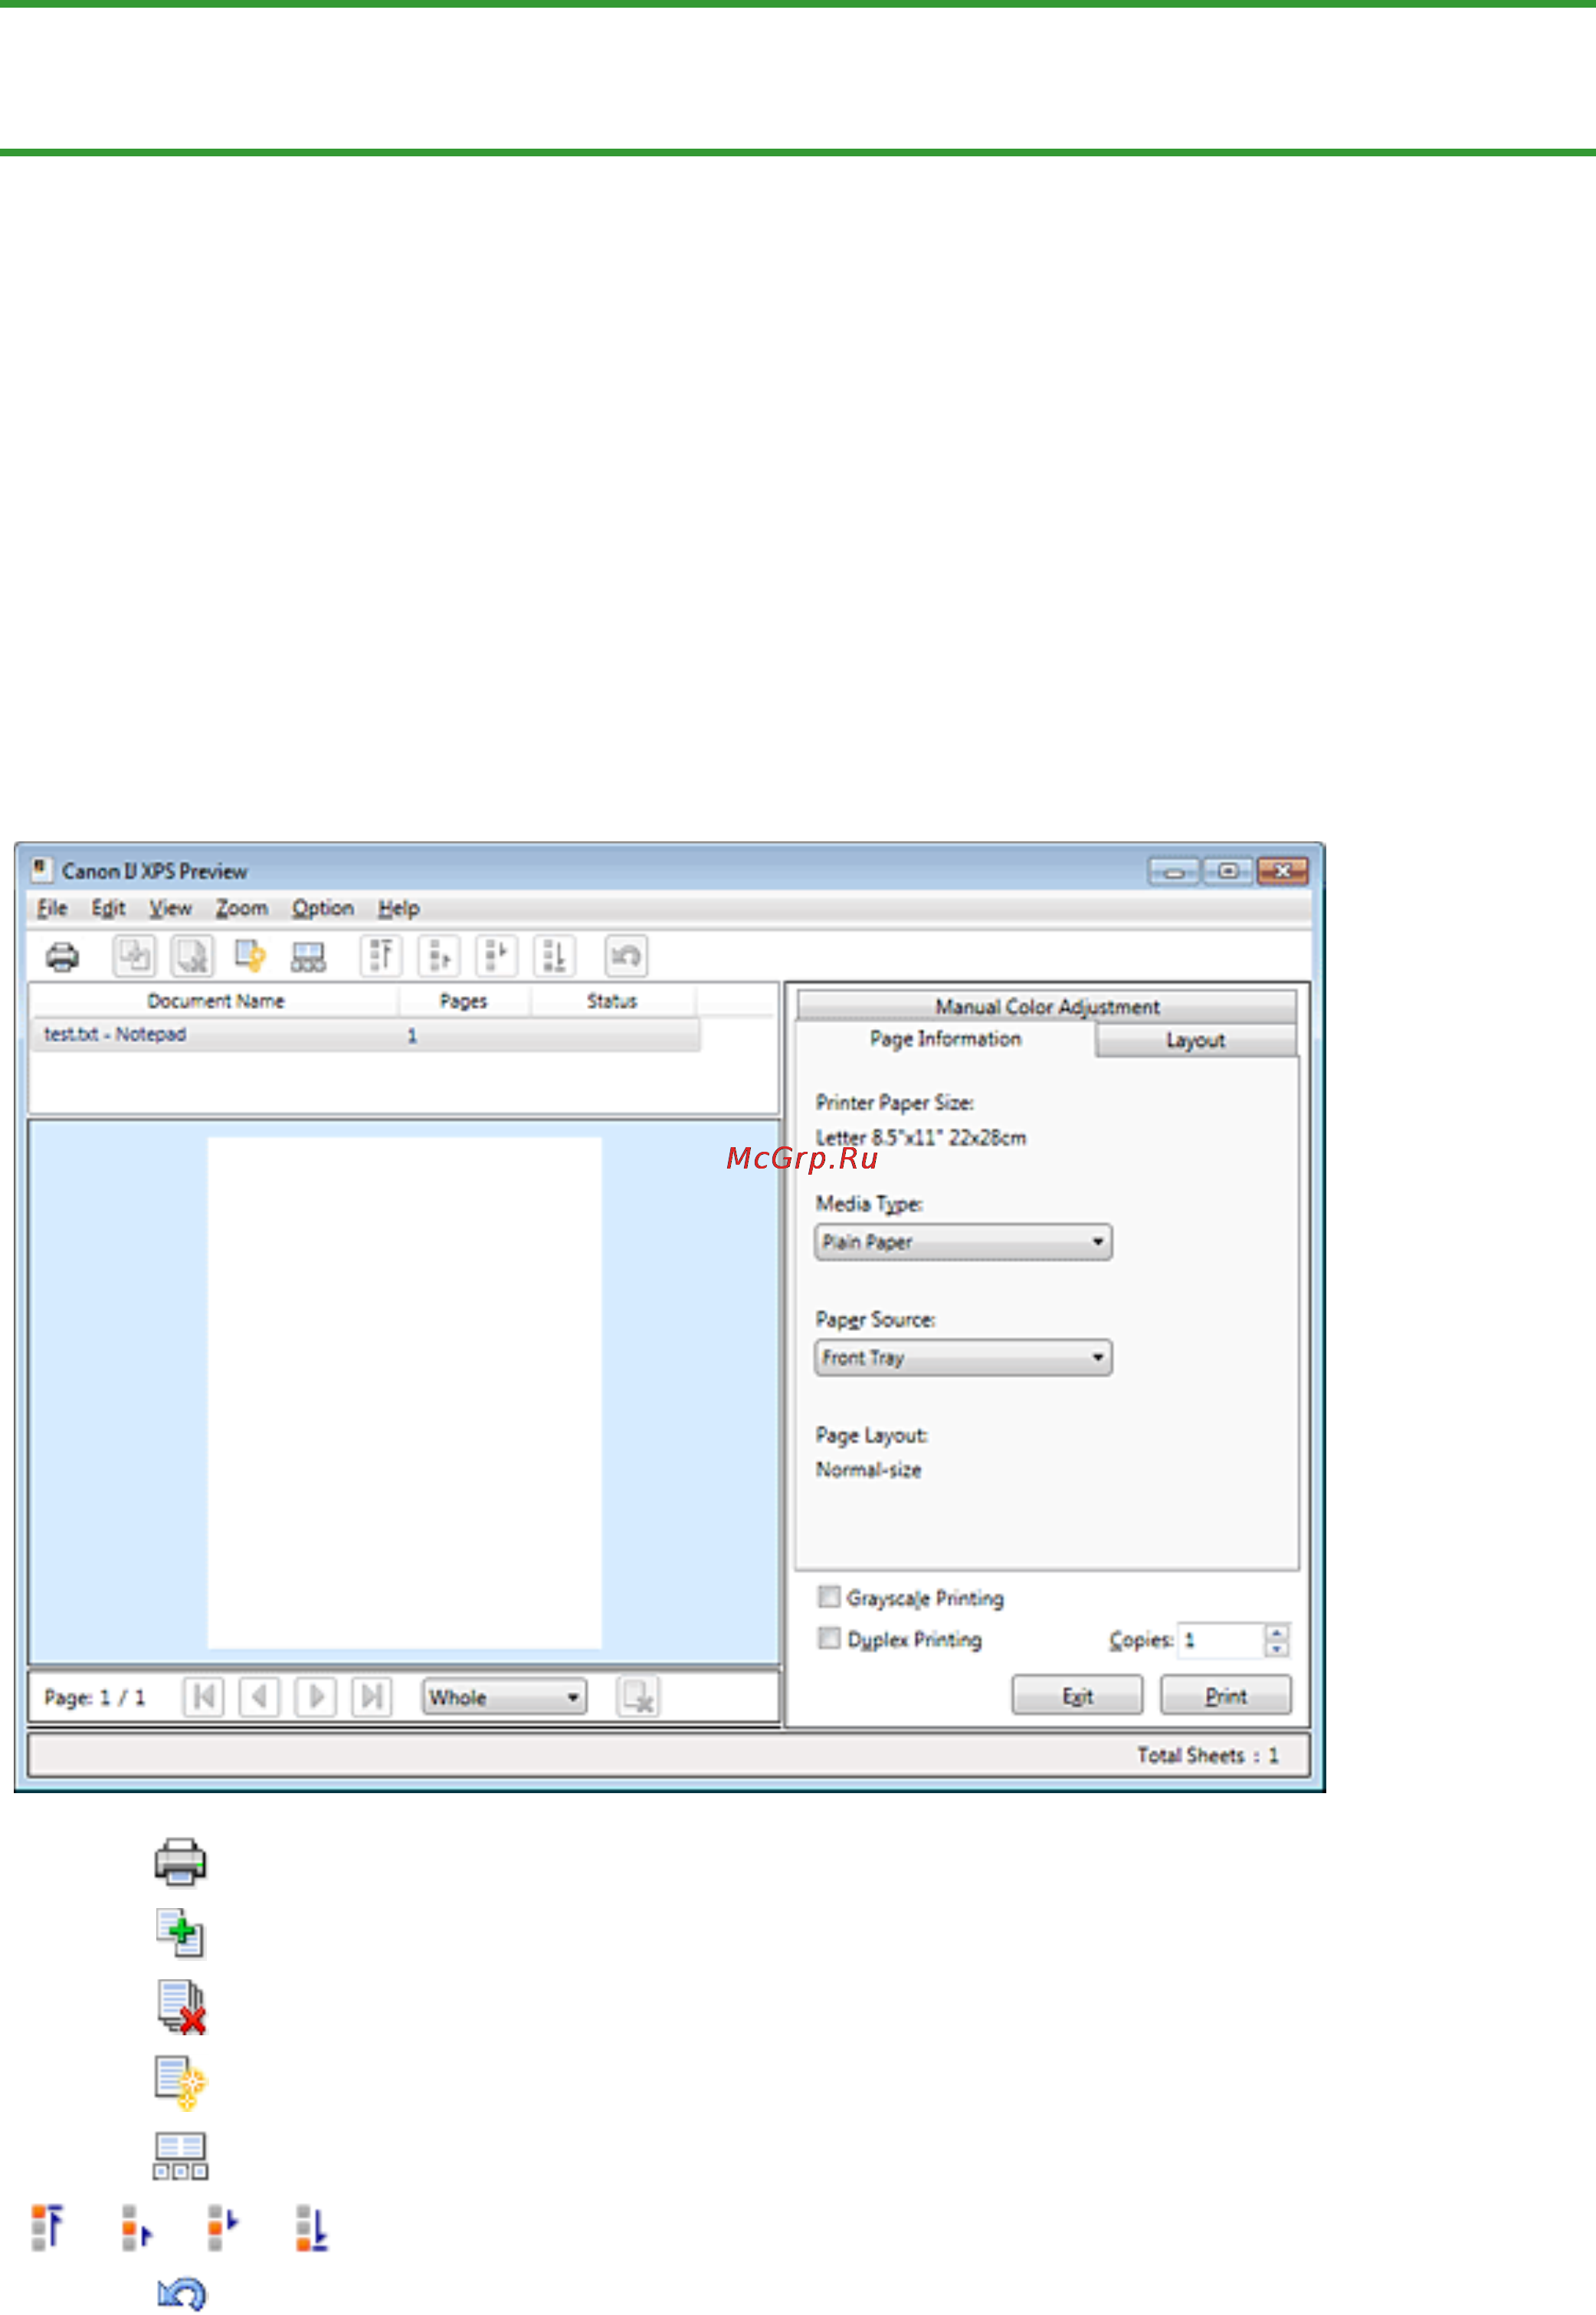
Task: Go to the previous page button
Action: [260, 1697]
